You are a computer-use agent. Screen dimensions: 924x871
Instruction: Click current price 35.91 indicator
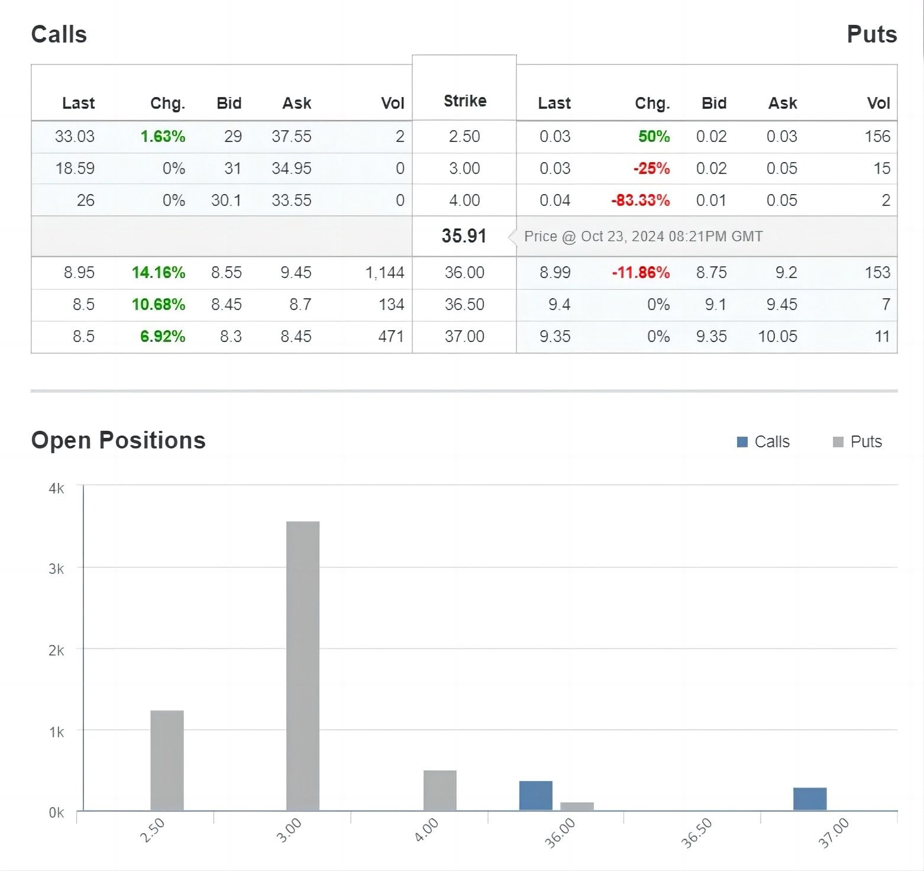(x=464, y=236)
